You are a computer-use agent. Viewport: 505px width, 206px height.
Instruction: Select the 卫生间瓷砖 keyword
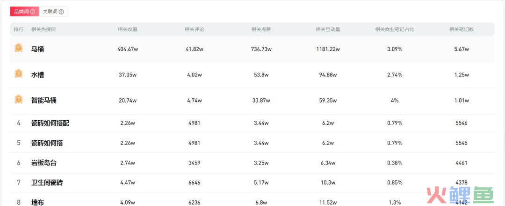(47, 183)
